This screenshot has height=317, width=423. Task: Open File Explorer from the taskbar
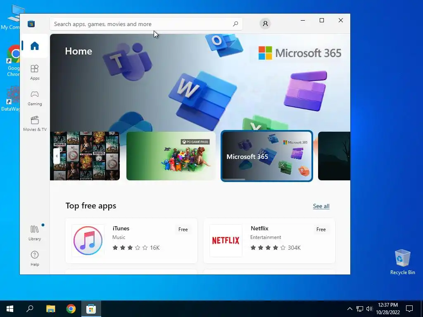pos(50,309)
